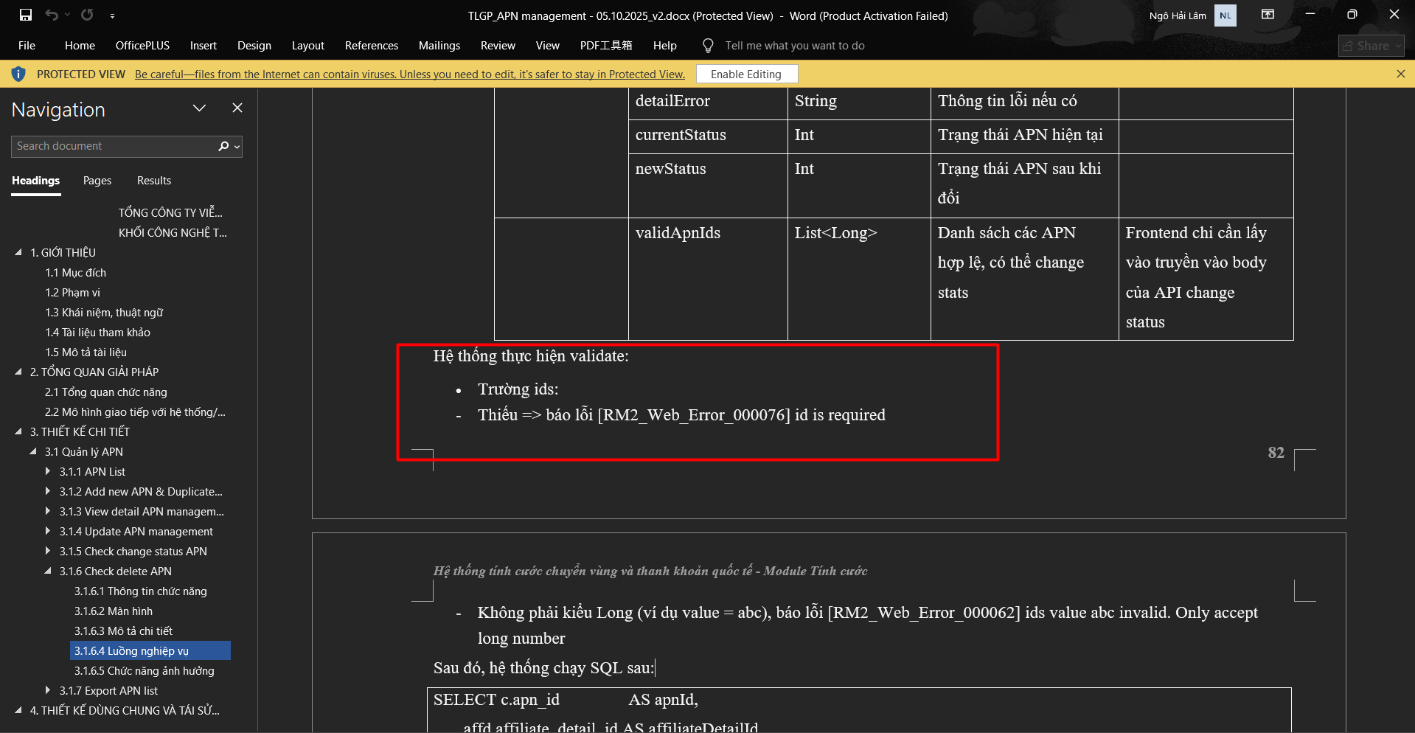Click the Enable Editing button
The image size is (1415, 733).
(745, 74)
